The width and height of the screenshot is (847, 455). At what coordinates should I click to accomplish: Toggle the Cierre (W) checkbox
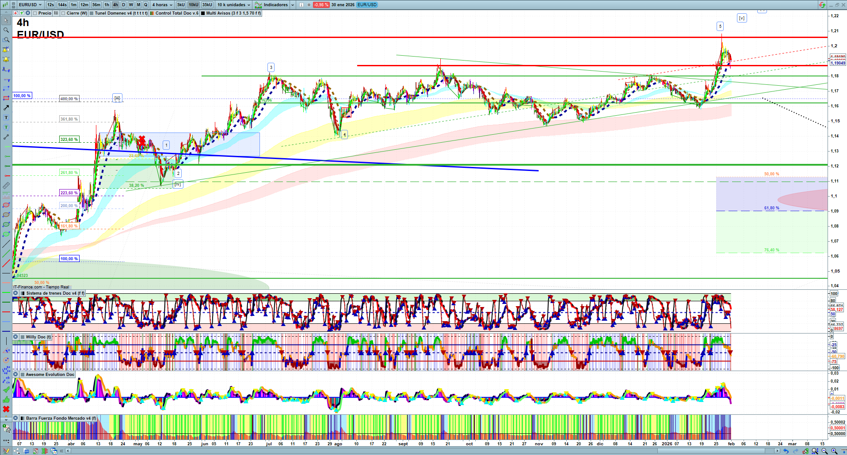(64, 13)
